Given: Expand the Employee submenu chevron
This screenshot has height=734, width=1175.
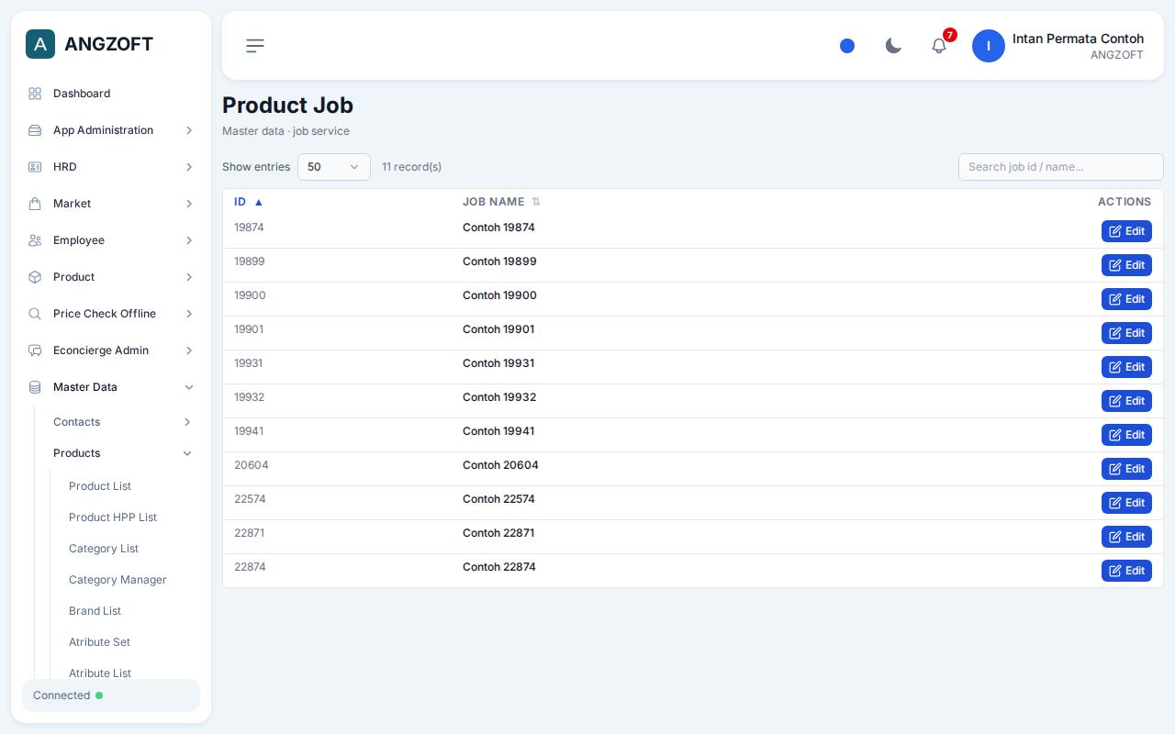Looking at the screenshot, I should coord(189,240).
